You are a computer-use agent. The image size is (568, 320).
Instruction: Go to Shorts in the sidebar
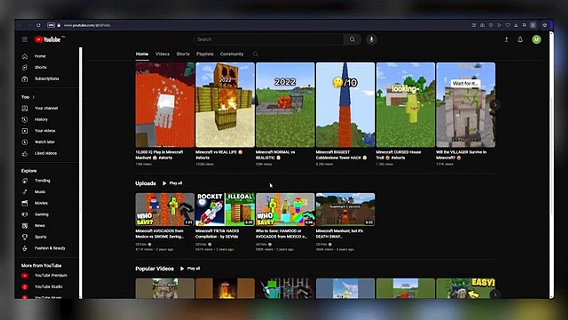[x=40, y=68]
